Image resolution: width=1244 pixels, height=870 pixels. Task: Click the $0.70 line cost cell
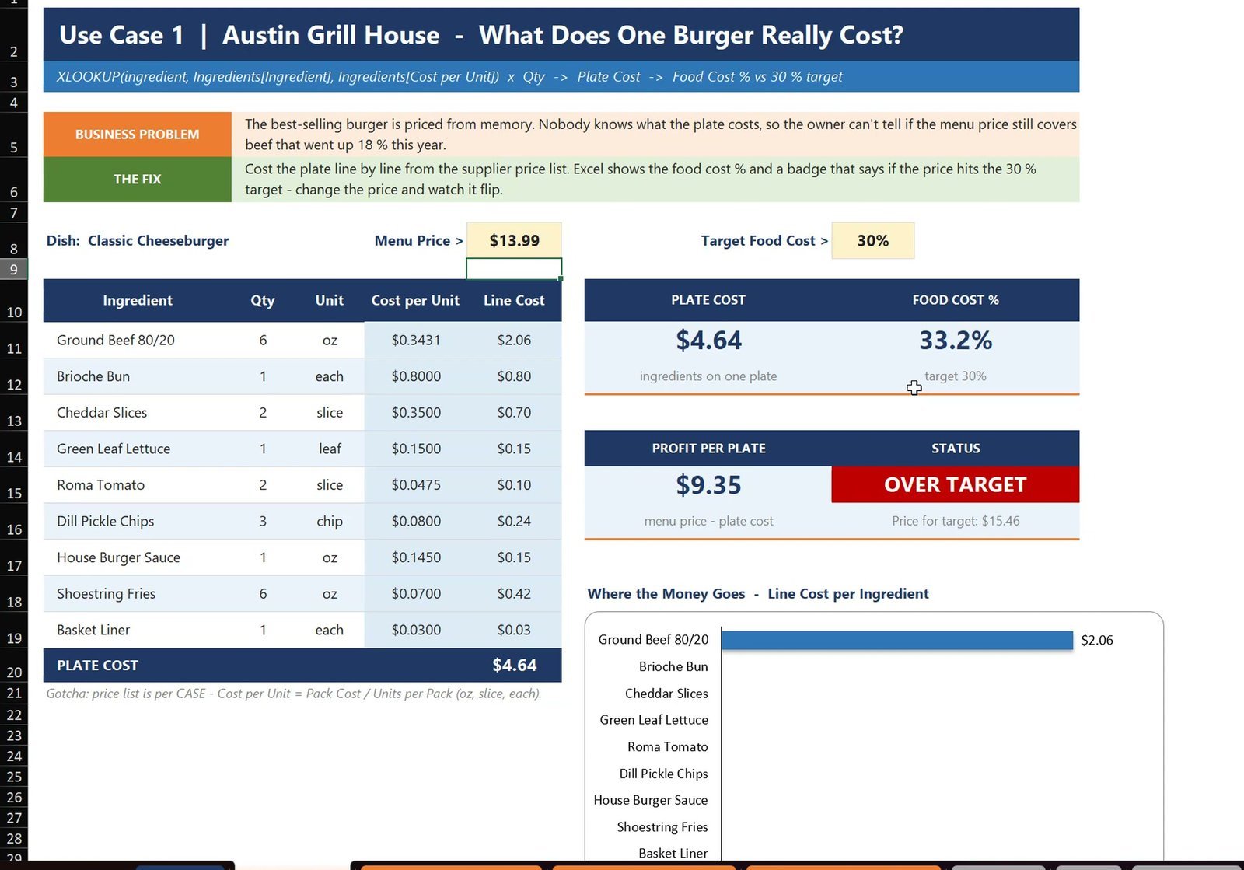[514, 413]
